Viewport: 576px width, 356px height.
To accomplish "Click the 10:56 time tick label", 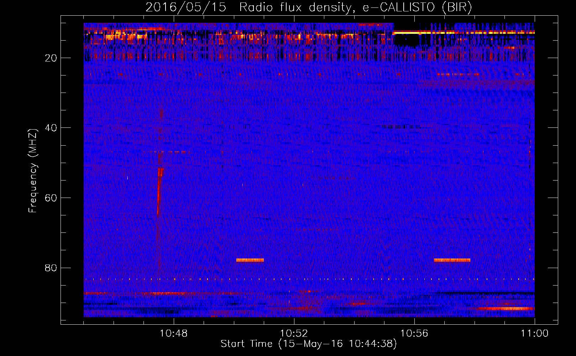I will point(414,334).
